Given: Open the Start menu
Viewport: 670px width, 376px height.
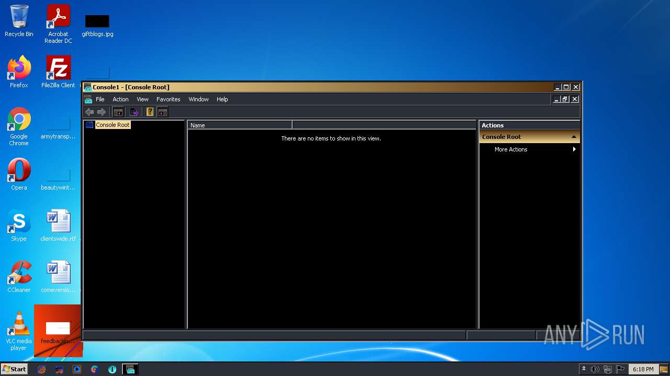Looking at the screenshot, I should click(x=15, y=369).
